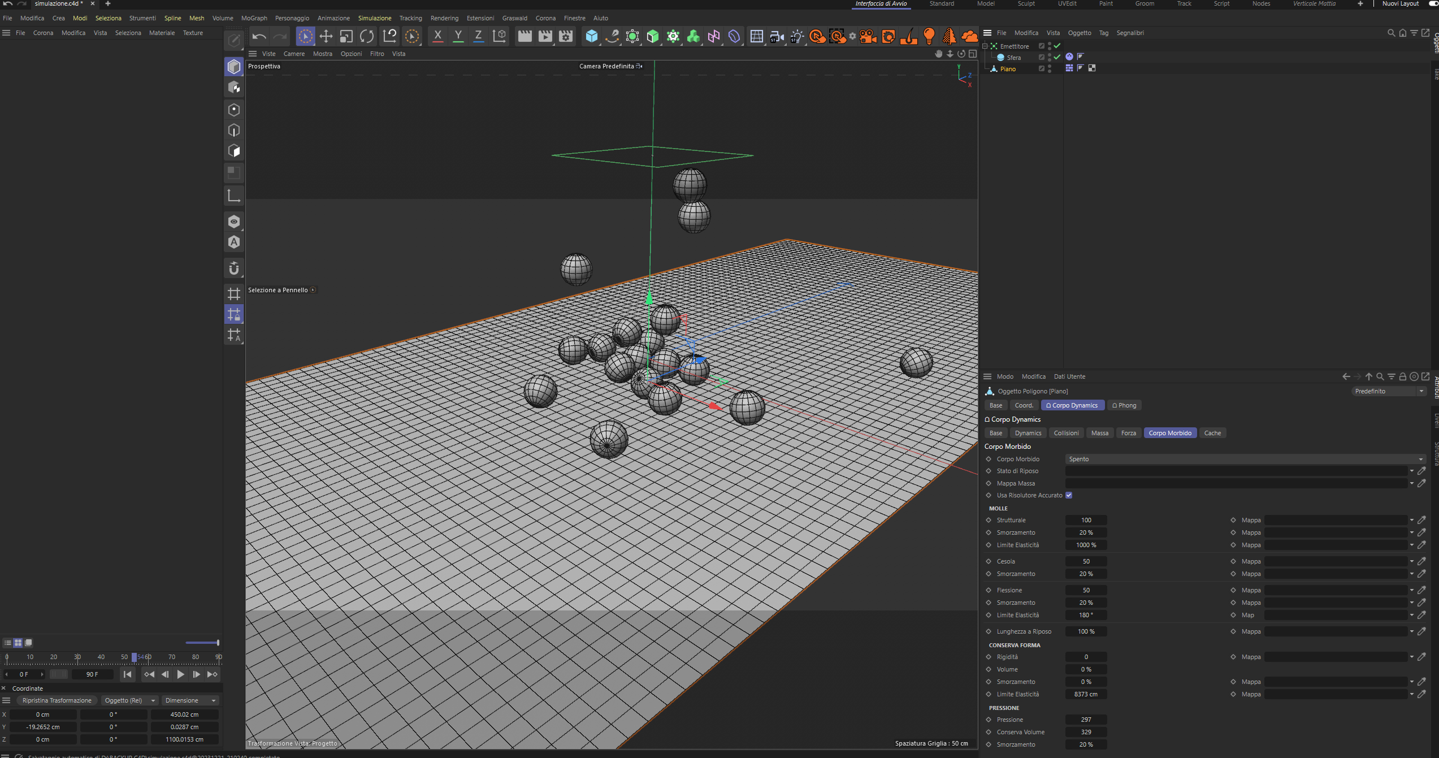Add a Cube primitive object

coord(591,37)
